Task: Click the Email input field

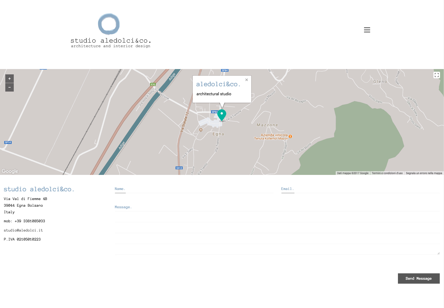Action: pyautogui.click(x=360, y=189)
